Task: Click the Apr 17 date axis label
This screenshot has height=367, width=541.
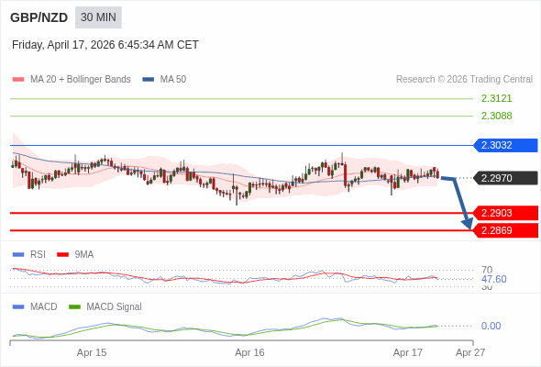Action: 408,352
